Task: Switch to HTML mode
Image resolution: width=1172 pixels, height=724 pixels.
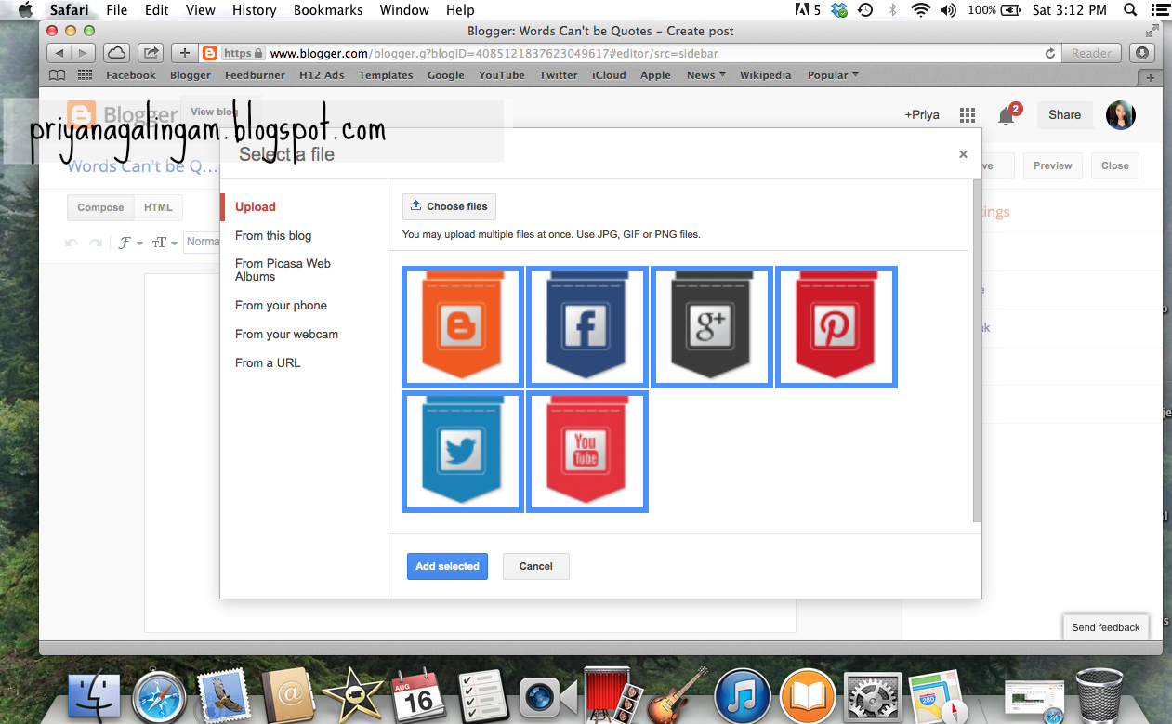Action: pyautogui.click(x=158, y=207)
